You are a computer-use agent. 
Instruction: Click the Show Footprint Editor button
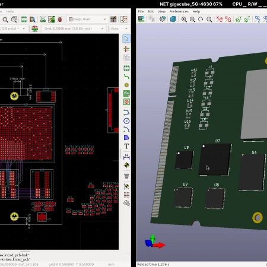(24, 20)
